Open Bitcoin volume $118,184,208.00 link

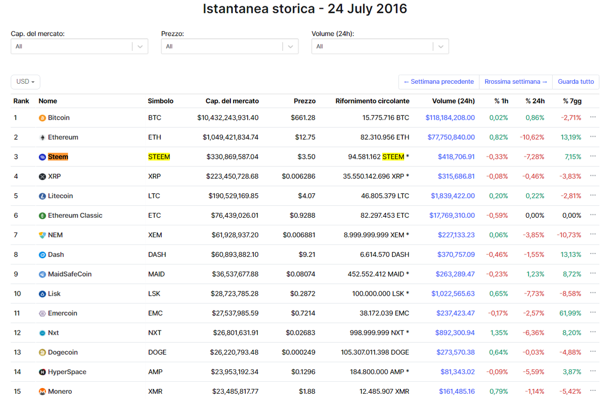[450, 118]
